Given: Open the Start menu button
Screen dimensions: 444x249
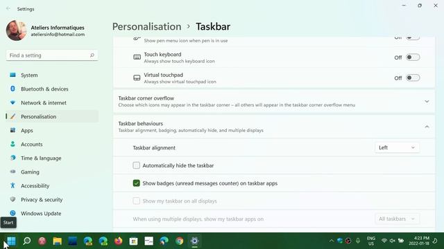Looking at the screenshot, I should tap(11, 241).
